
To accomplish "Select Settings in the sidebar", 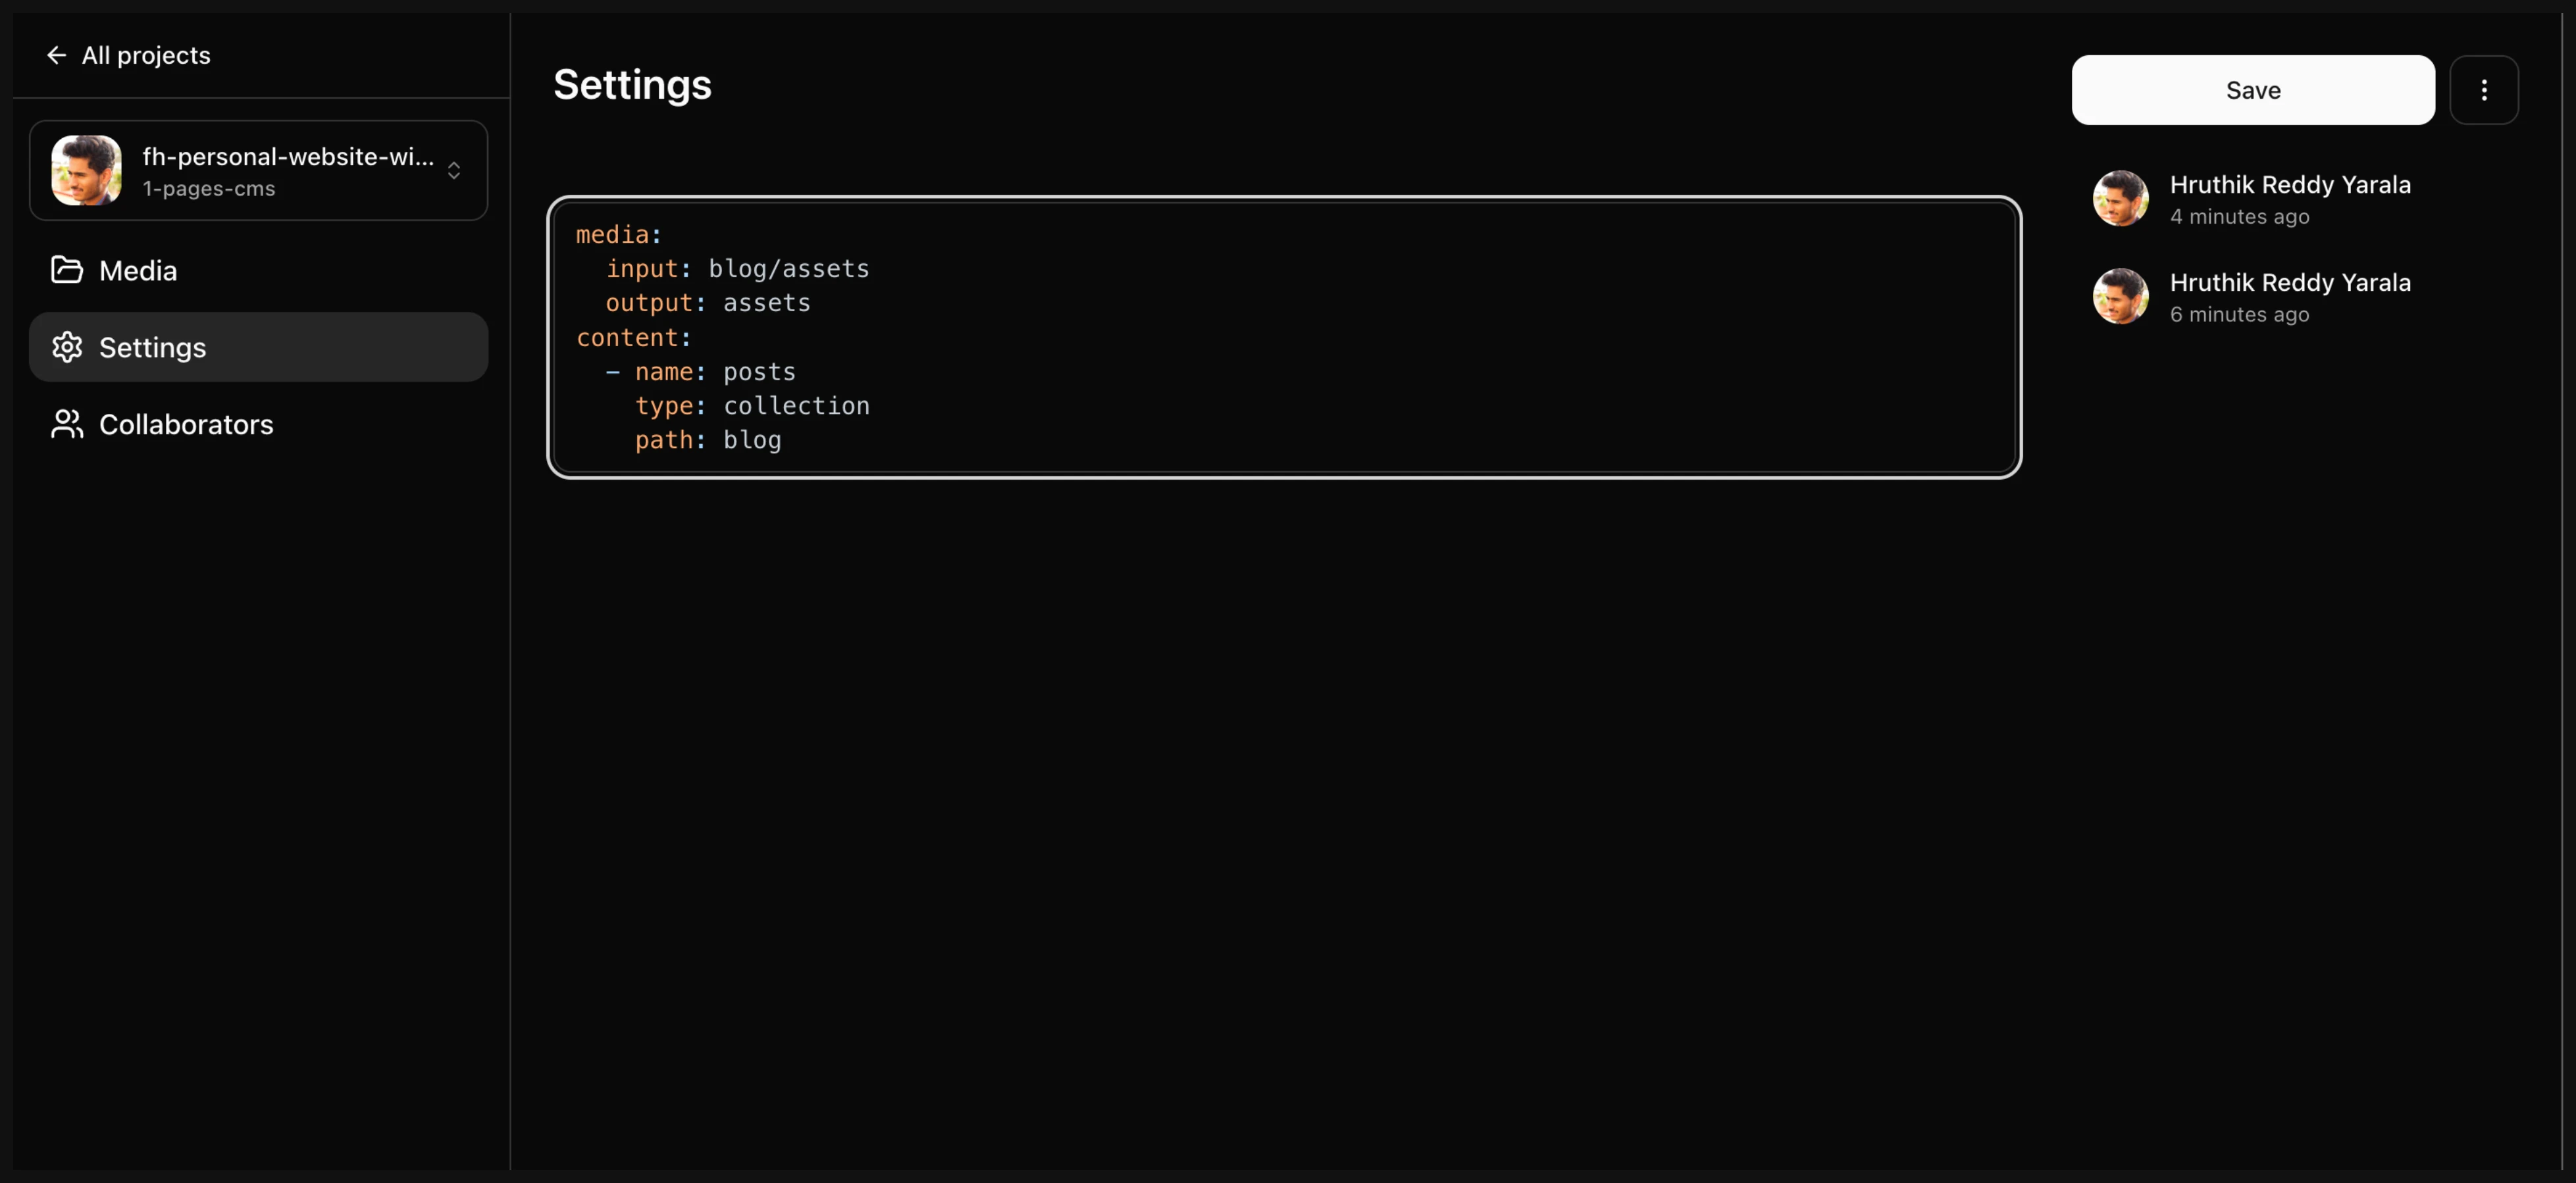I will click(152, 348).
